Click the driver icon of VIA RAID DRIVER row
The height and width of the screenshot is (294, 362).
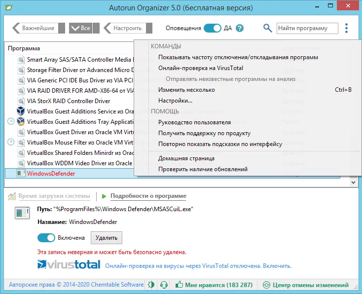[21, 91]
